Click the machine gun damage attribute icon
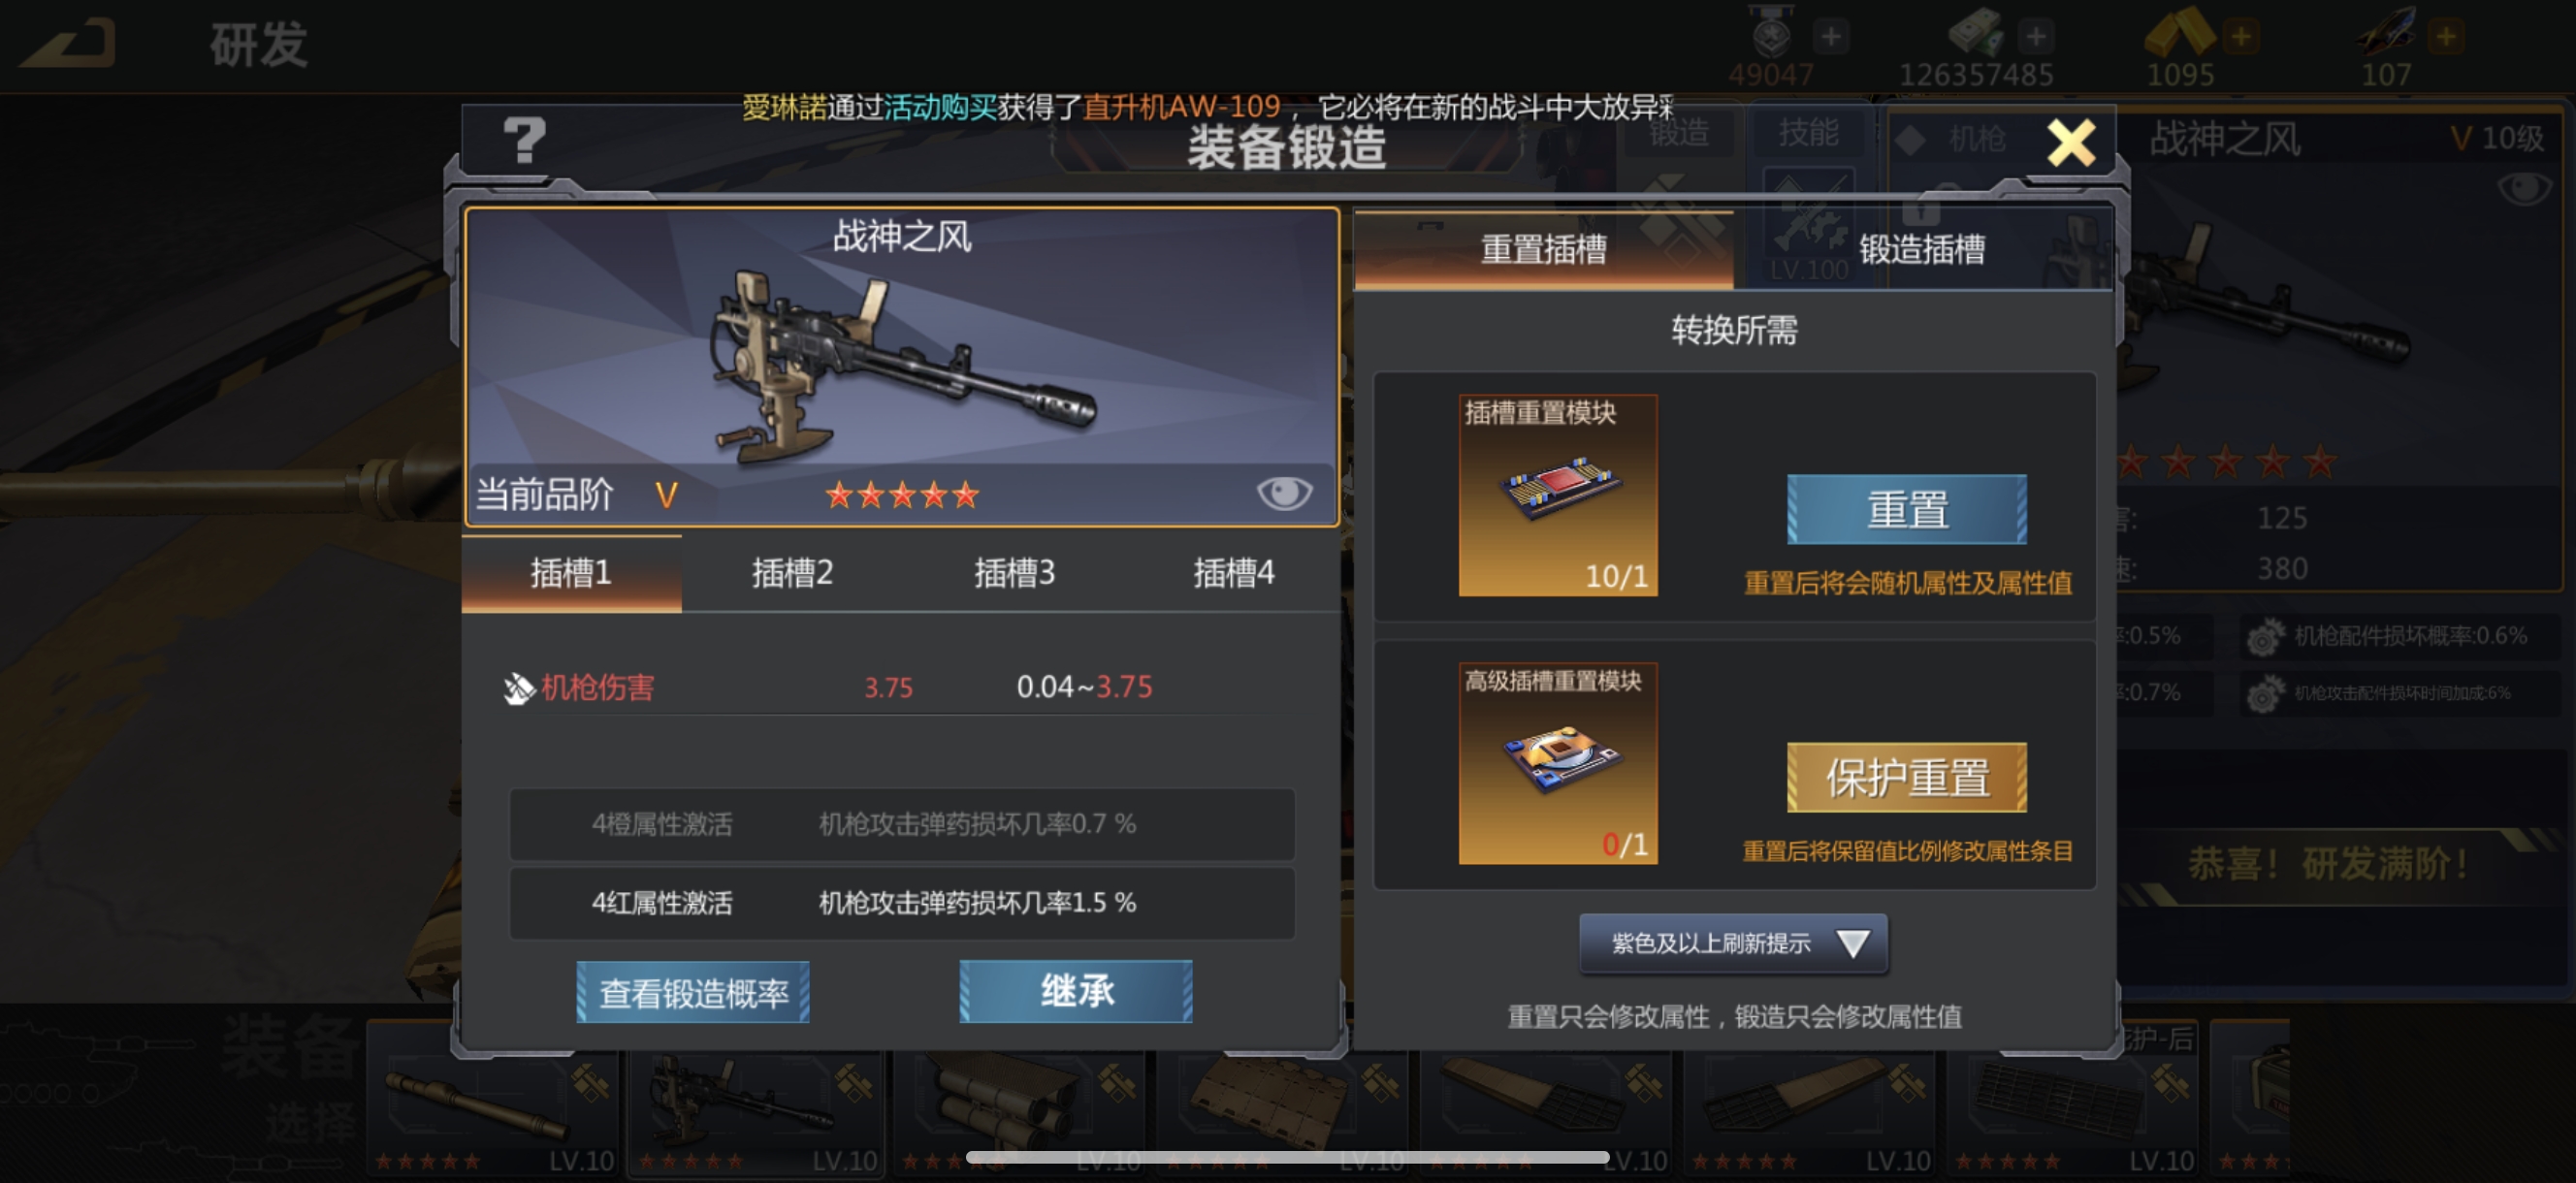2576x1183 pixels. click(x=518, y=688)
